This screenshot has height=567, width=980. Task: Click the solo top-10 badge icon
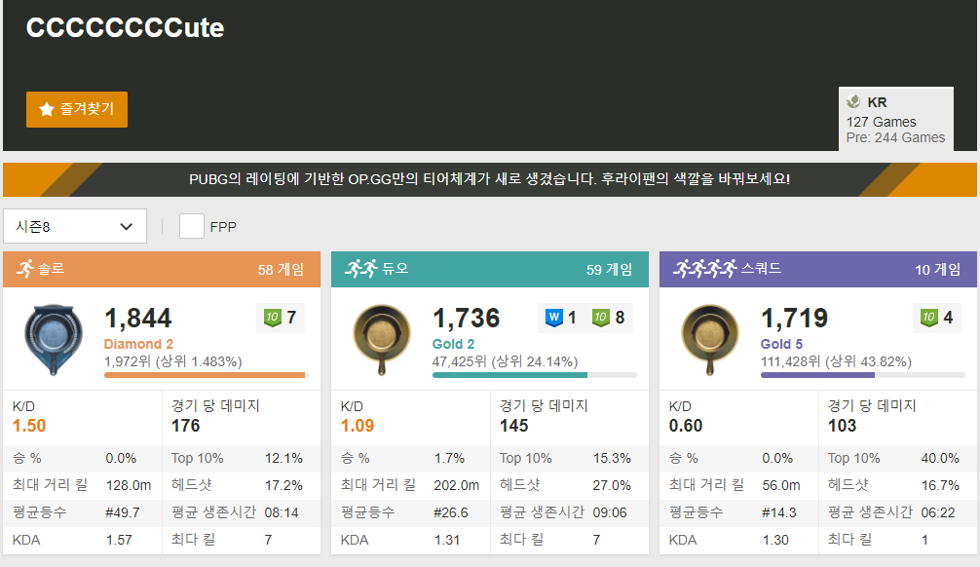tap(273, 318)
